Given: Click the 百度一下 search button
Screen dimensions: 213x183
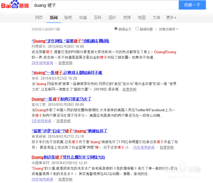Looking at the screenshot, I should 192,5.
